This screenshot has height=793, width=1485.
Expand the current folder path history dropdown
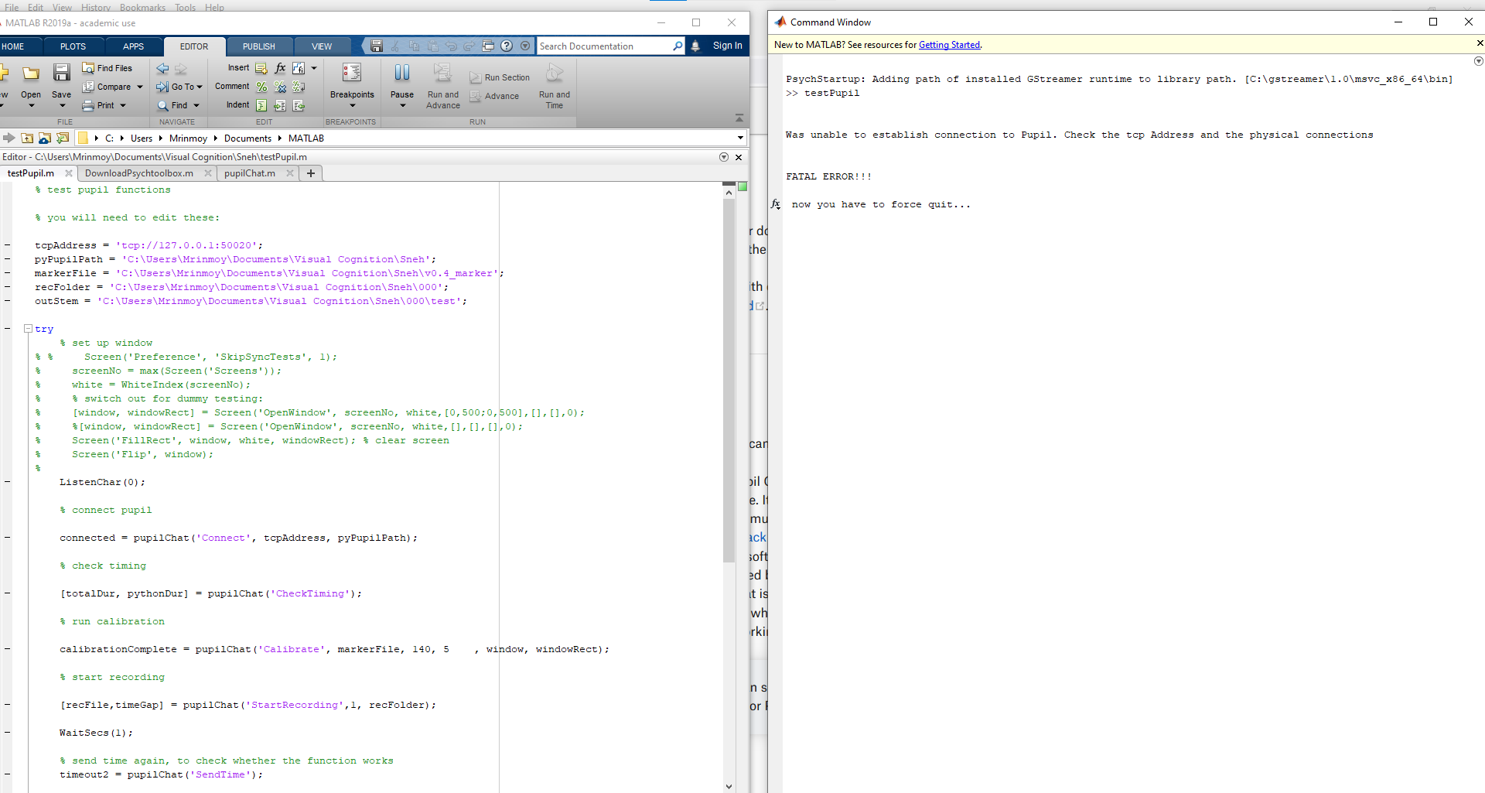[740, 138]
